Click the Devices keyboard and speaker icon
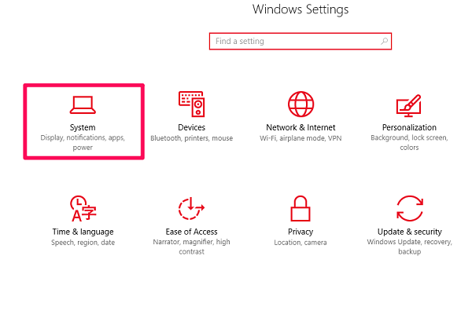472x311 pixels. coord(192,104)
